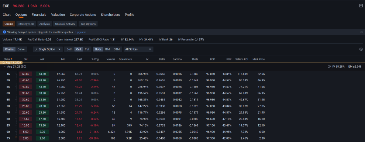
Task: Open the Single Option strategy dropdown
Action: point(48,49)
